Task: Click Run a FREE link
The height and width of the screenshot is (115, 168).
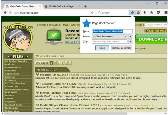Action: pos(73,42)
